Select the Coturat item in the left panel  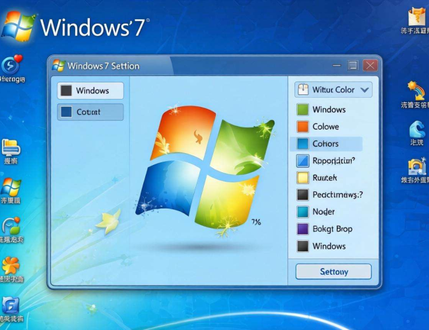coord(90,112)
